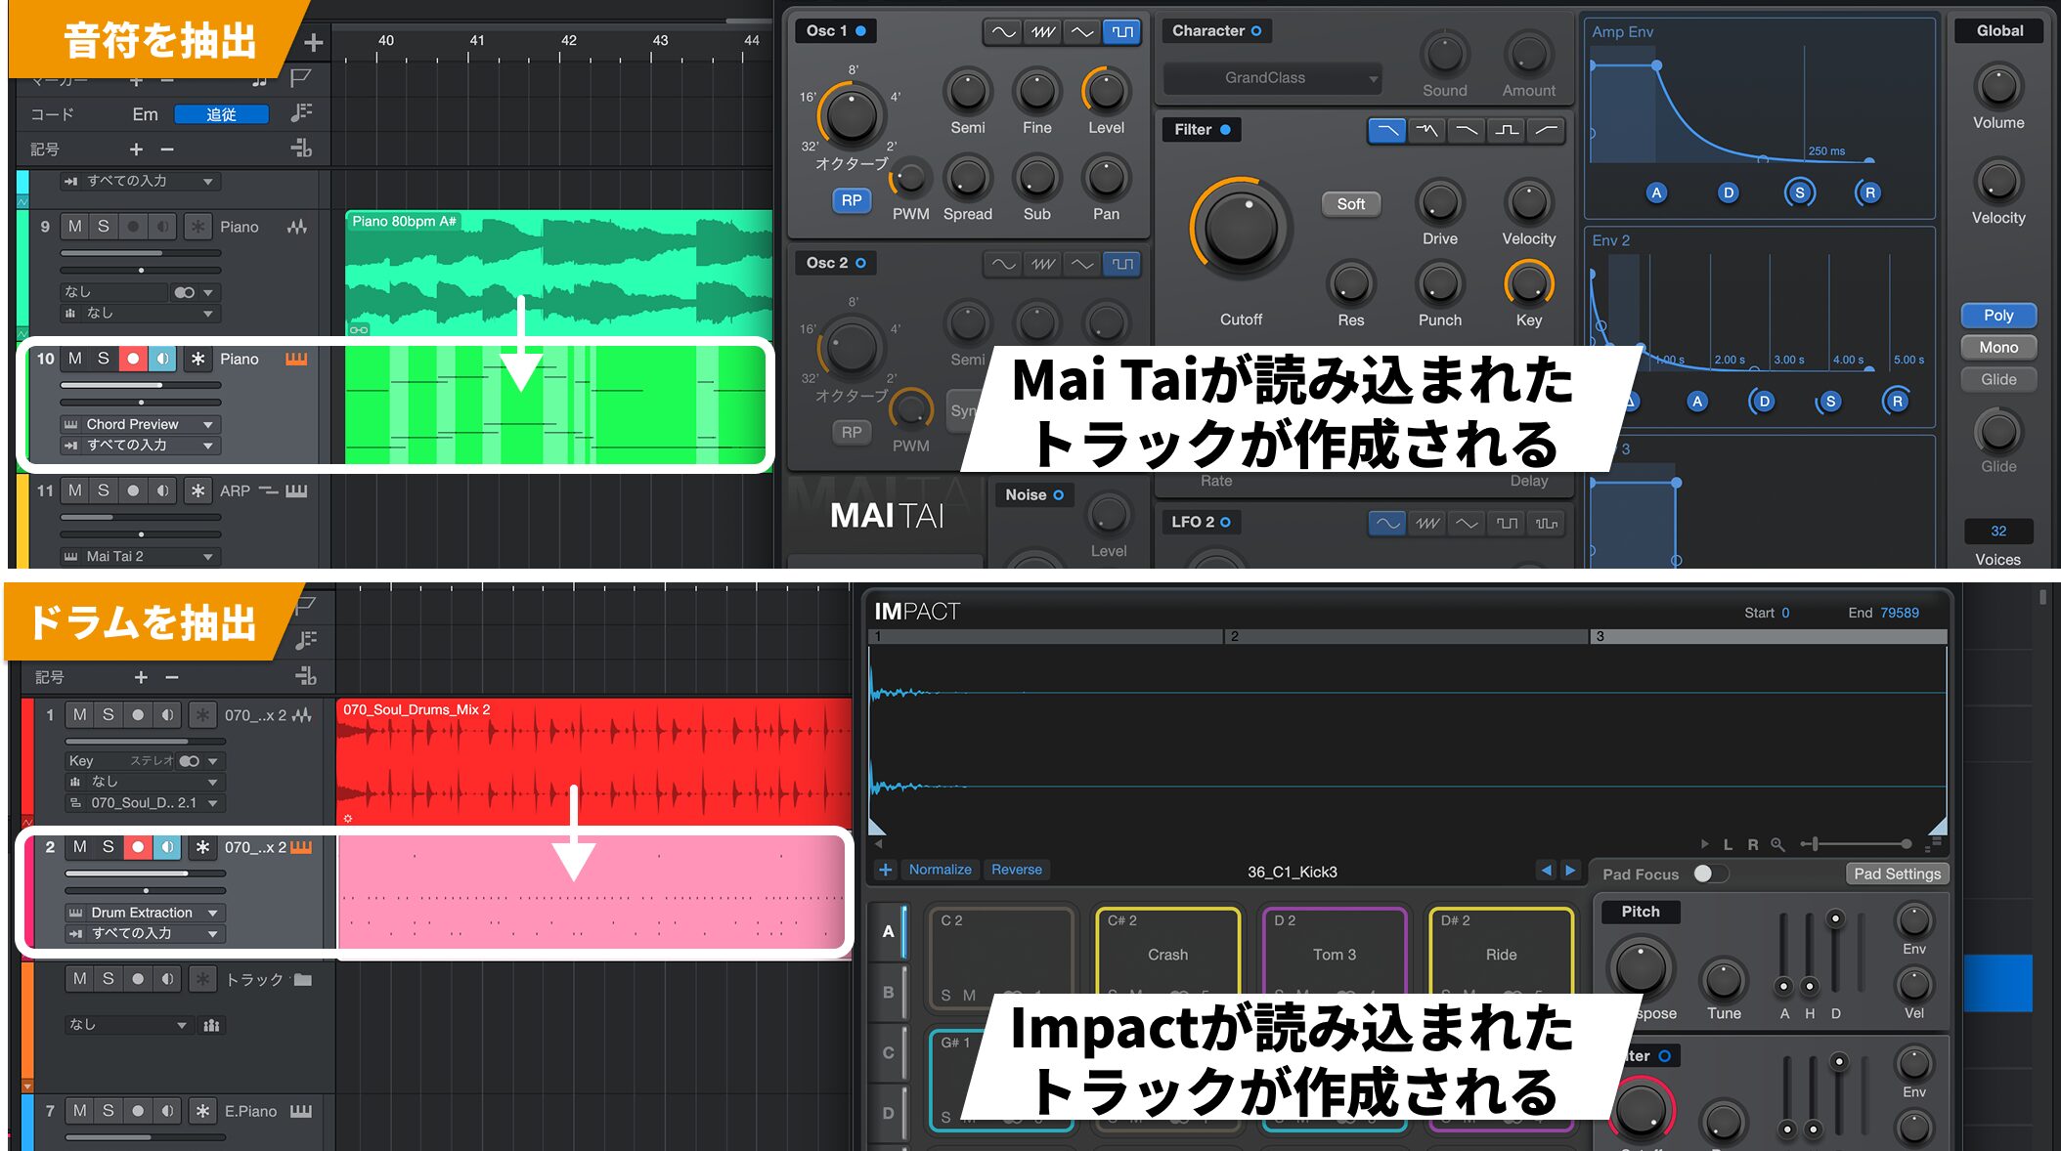Click Glide button under Mono
Image resolution: width=2061 pixels, height=1151 pixels.
coord(1998,379)
